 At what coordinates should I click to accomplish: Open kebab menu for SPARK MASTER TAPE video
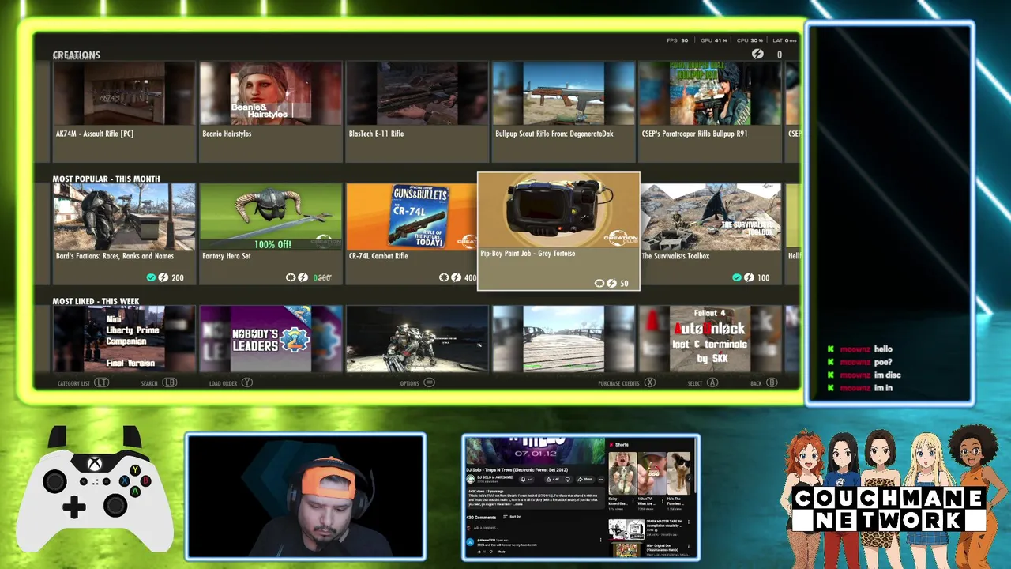pyautogui.click(x=689, y=522)
